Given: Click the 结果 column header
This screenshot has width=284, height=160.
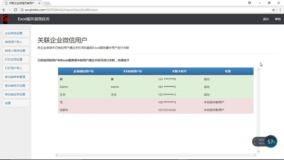Looking at the screenshot, I should [x=228, y=71].
